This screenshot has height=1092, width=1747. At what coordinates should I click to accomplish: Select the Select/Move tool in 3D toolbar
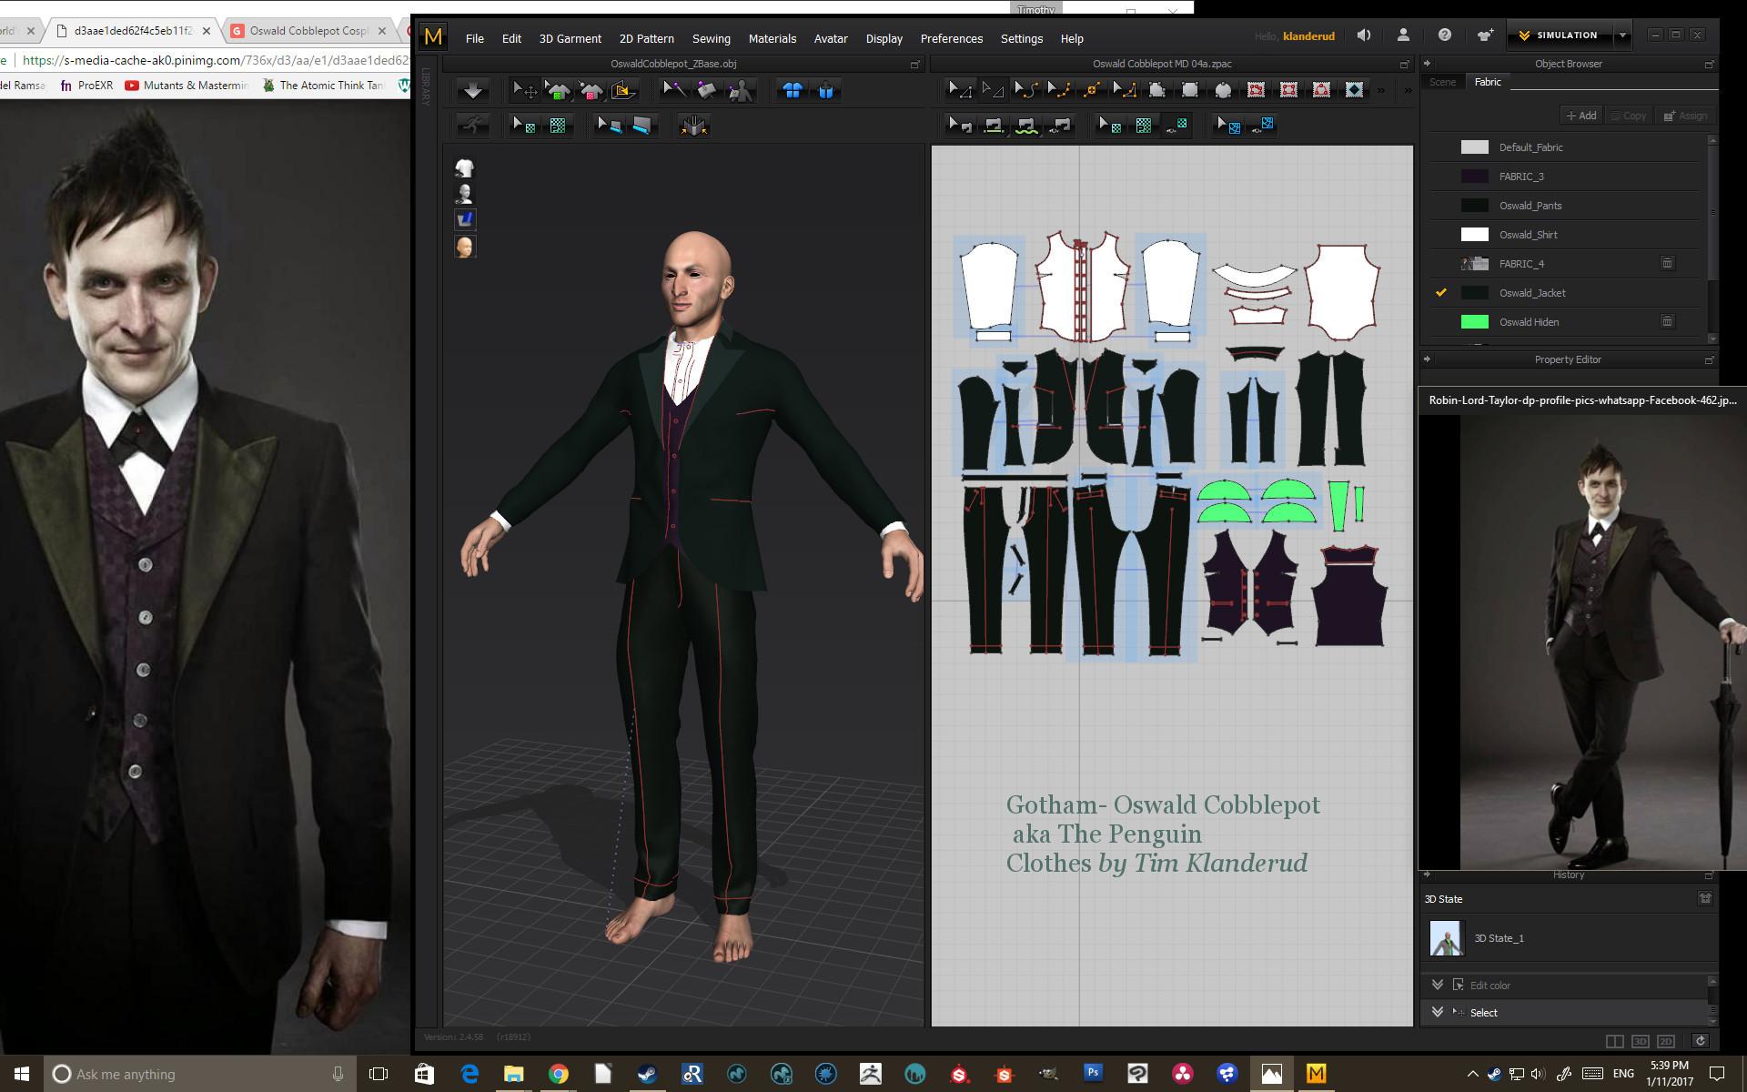pos(525,90)
